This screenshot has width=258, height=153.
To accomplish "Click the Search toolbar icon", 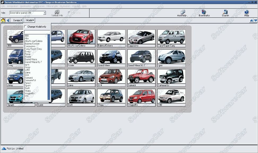I will point(225,13).
